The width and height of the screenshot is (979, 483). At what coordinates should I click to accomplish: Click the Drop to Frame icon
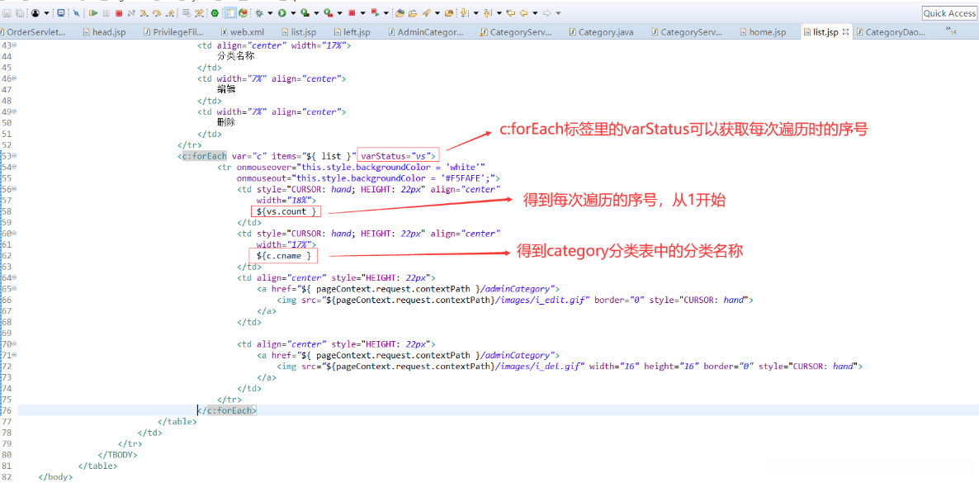point(187,13)
